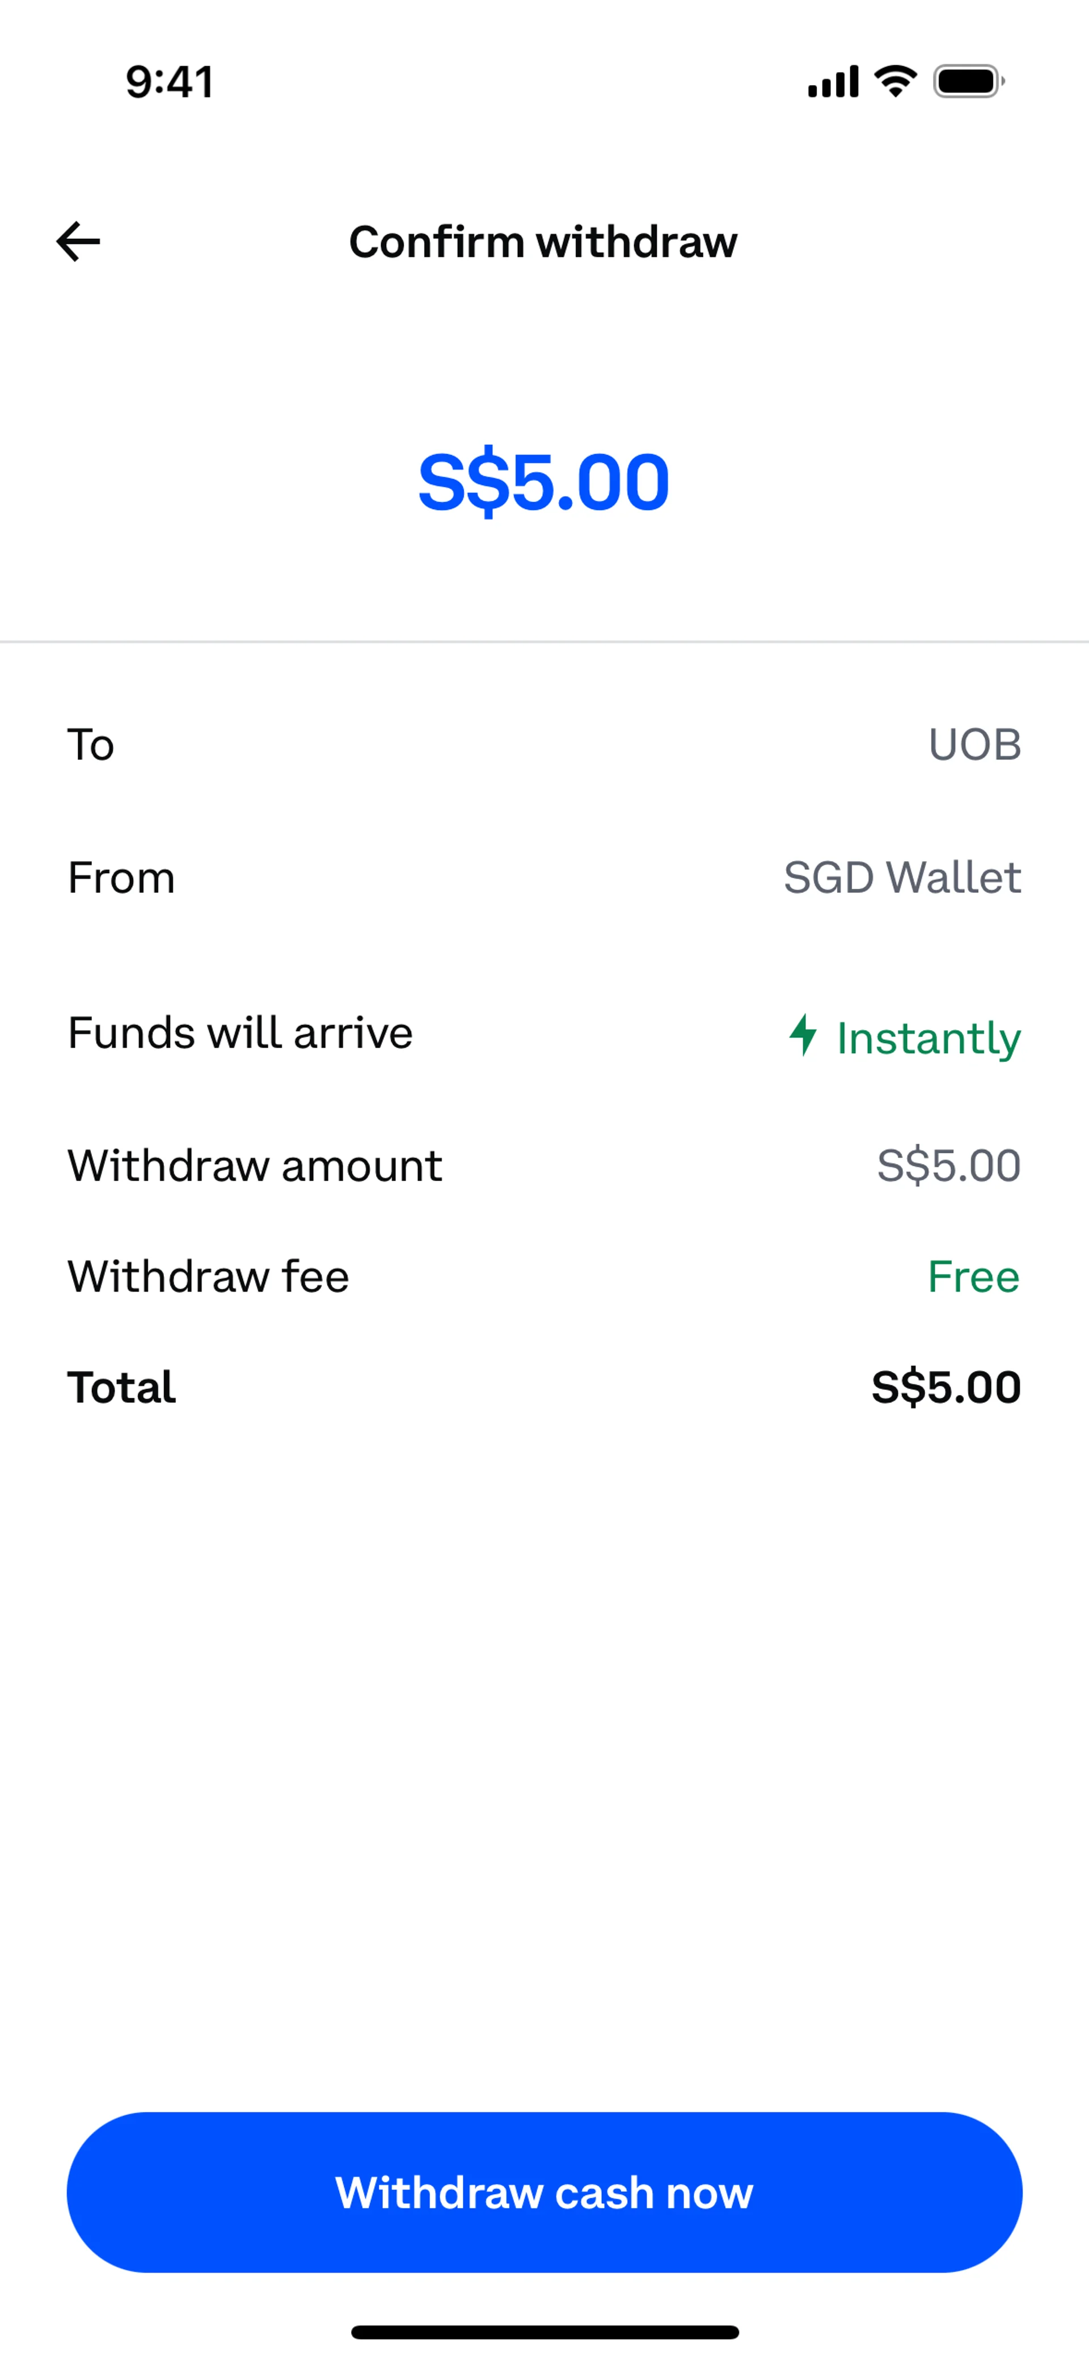Click the green lightning bolt icon
The image size is (1089, 2361).
(803, 1035)
